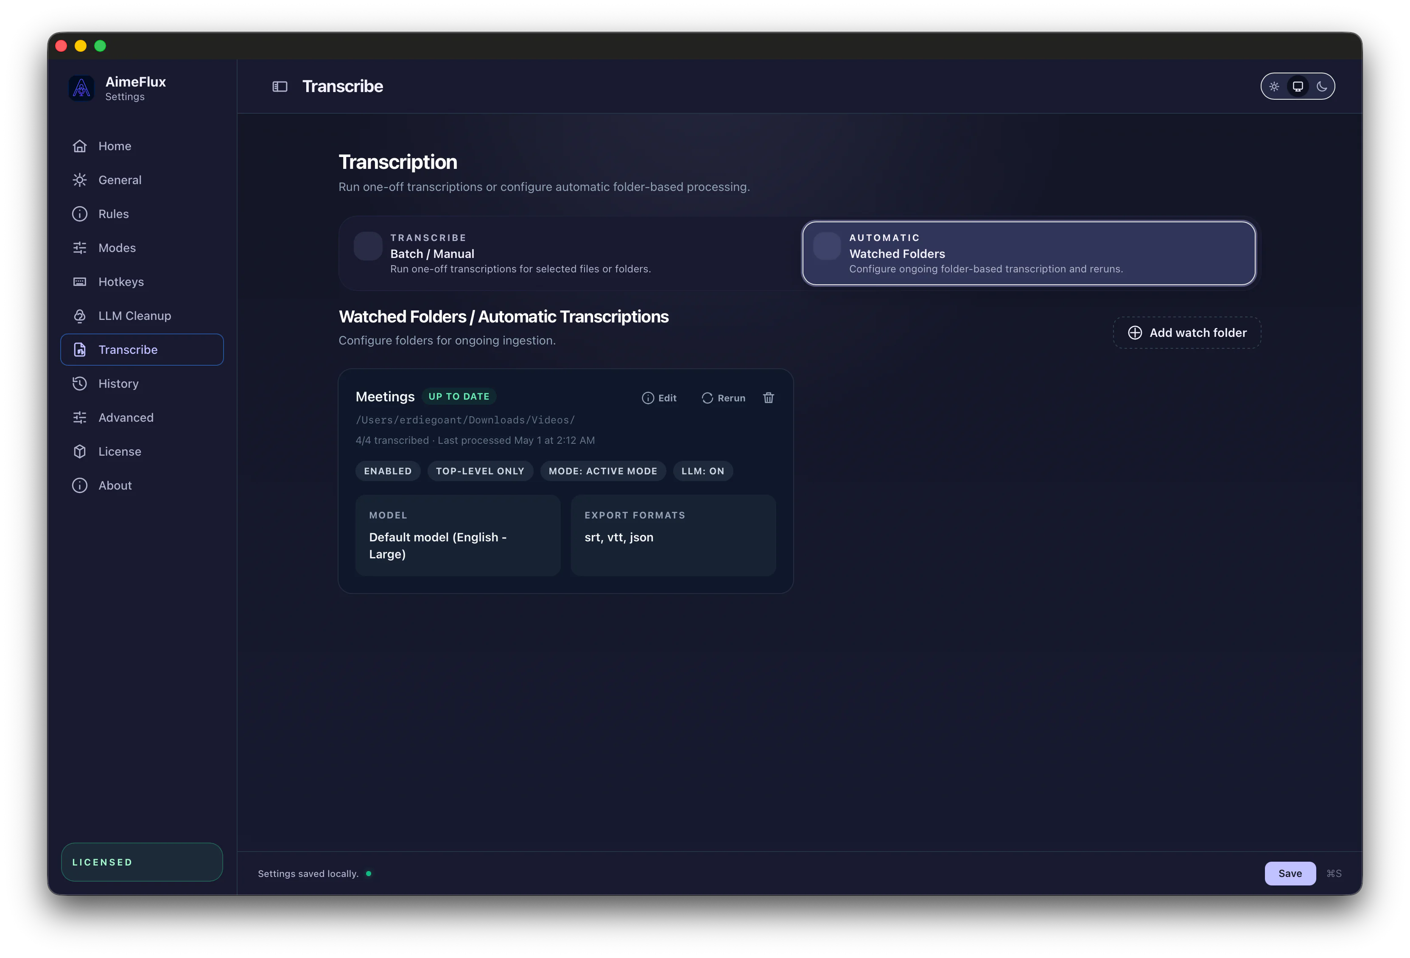The width and height of the screenshot is (1410, 958).
Task: Click the Meetings folder title
Action: point(385,397)
